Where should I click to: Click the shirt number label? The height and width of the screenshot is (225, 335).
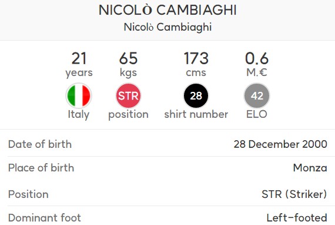(x=196, y=114)
